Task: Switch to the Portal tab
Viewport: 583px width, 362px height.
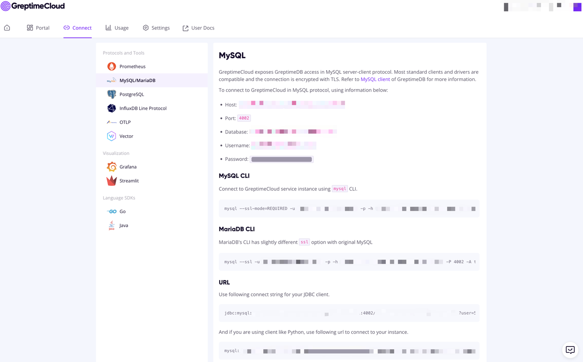Action: click(38, 27)
